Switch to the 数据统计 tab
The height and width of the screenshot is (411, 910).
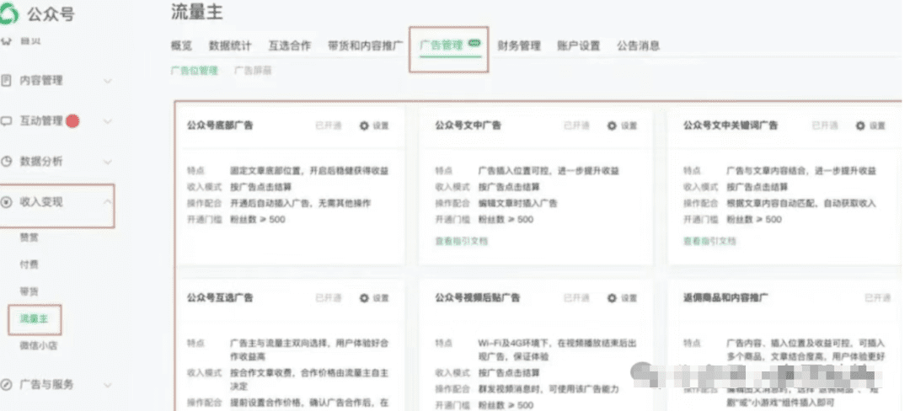coord(230,46)
